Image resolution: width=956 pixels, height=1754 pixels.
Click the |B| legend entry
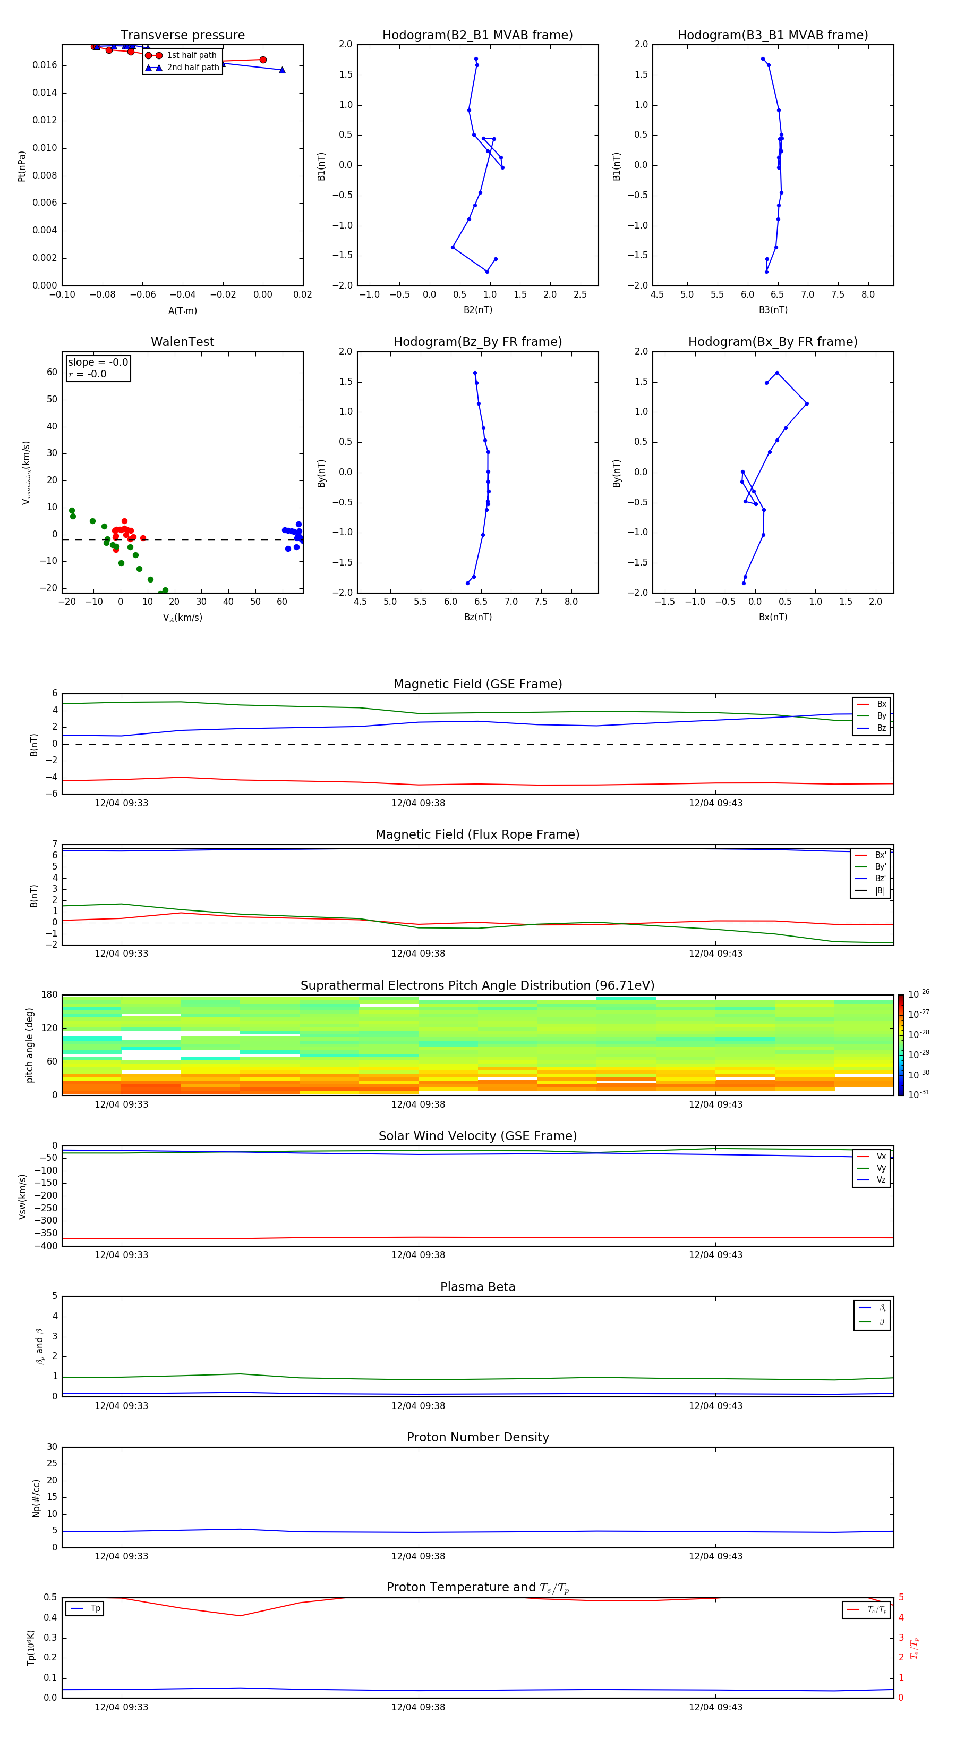[x=870, y=891]
